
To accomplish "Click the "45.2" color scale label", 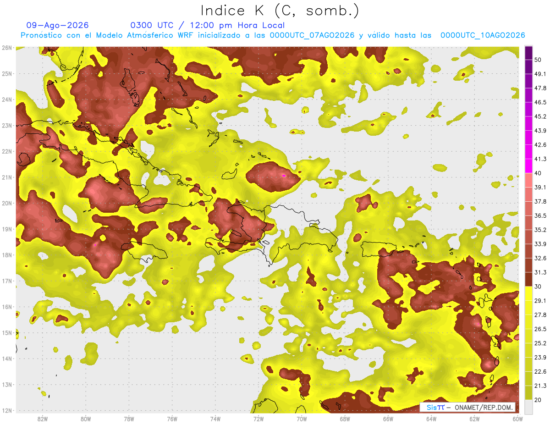I will pyautogui.click(x=540, y=116).
